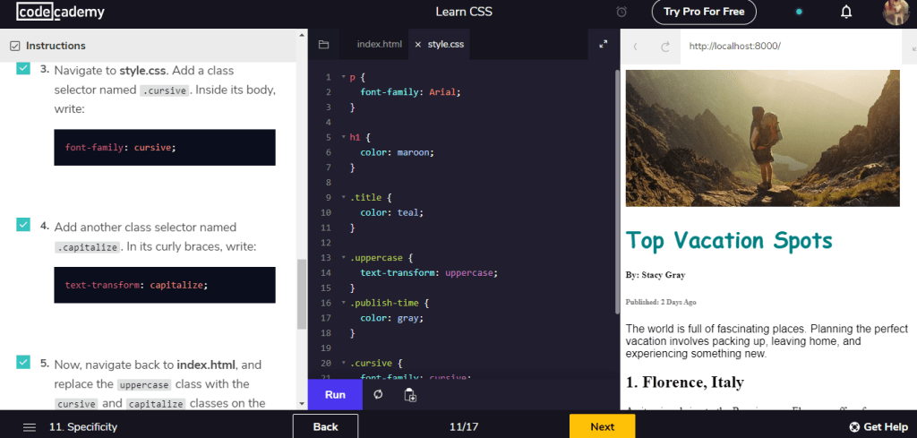Click the reset workspace refresh icon
The image size is (917, 438).
(x=378, y=395)
